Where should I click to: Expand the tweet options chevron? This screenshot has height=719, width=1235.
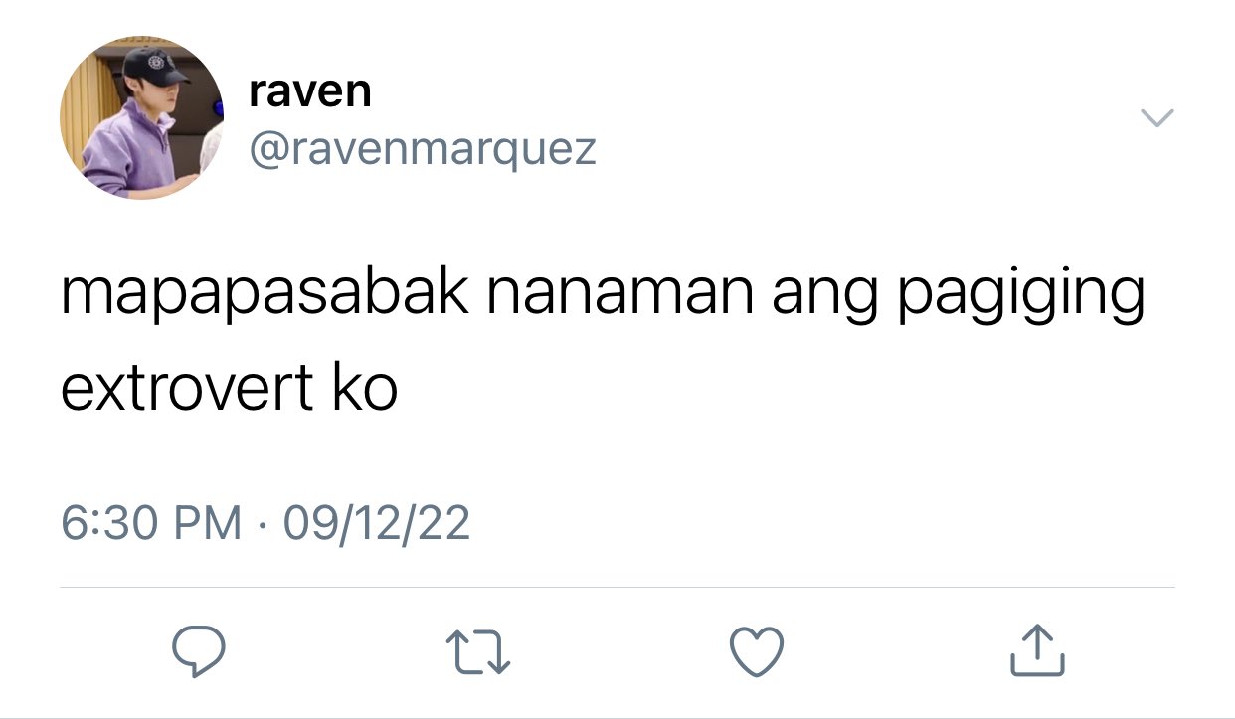[x=1156, y=118]
